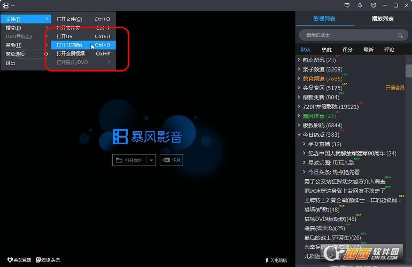Click the 打开文件 button in the center

click(x=129, y=160)
